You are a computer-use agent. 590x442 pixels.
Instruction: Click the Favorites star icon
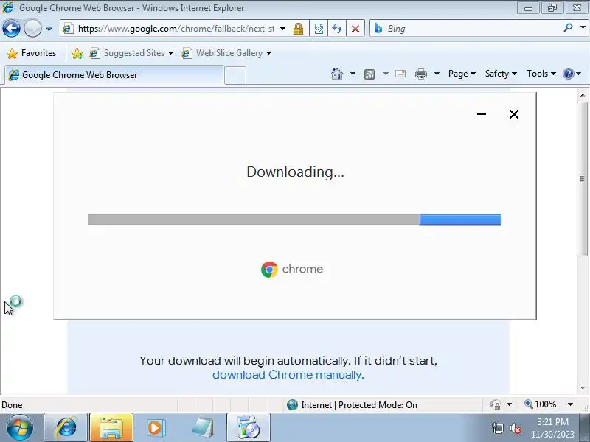pos(13,53)
